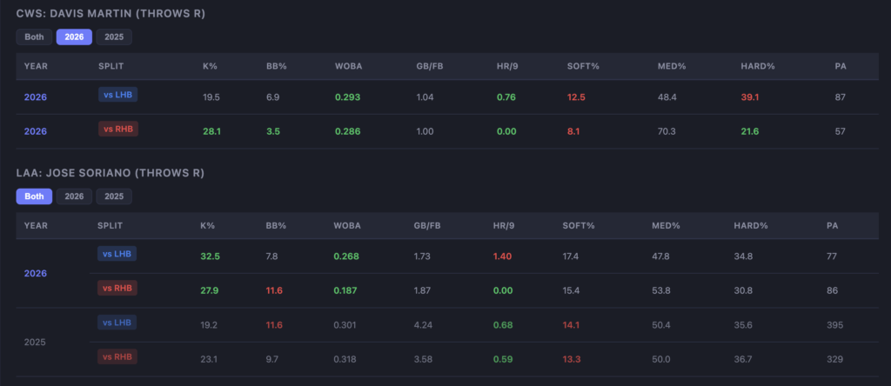This screenshot has height=386, width=891.
Task: Sort Soriano's table by PA column header
Action: [832, 225]
